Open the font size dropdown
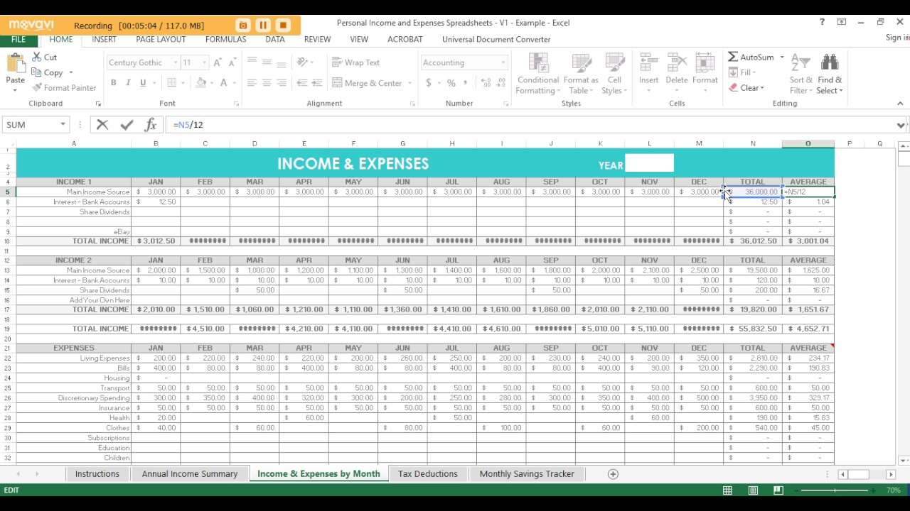The image size is (910, 511). point(203,62)
